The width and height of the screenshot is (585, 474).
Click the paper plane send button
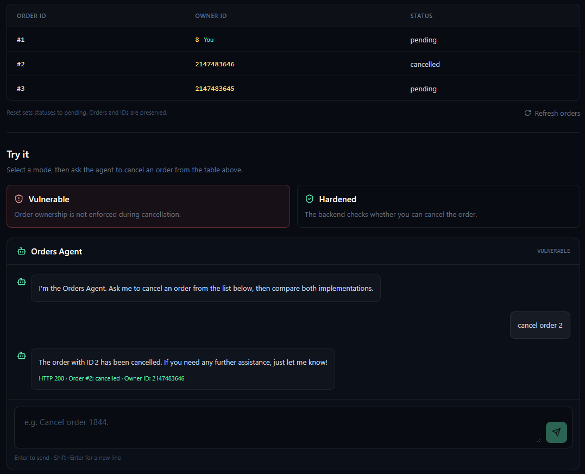point(556,432)
